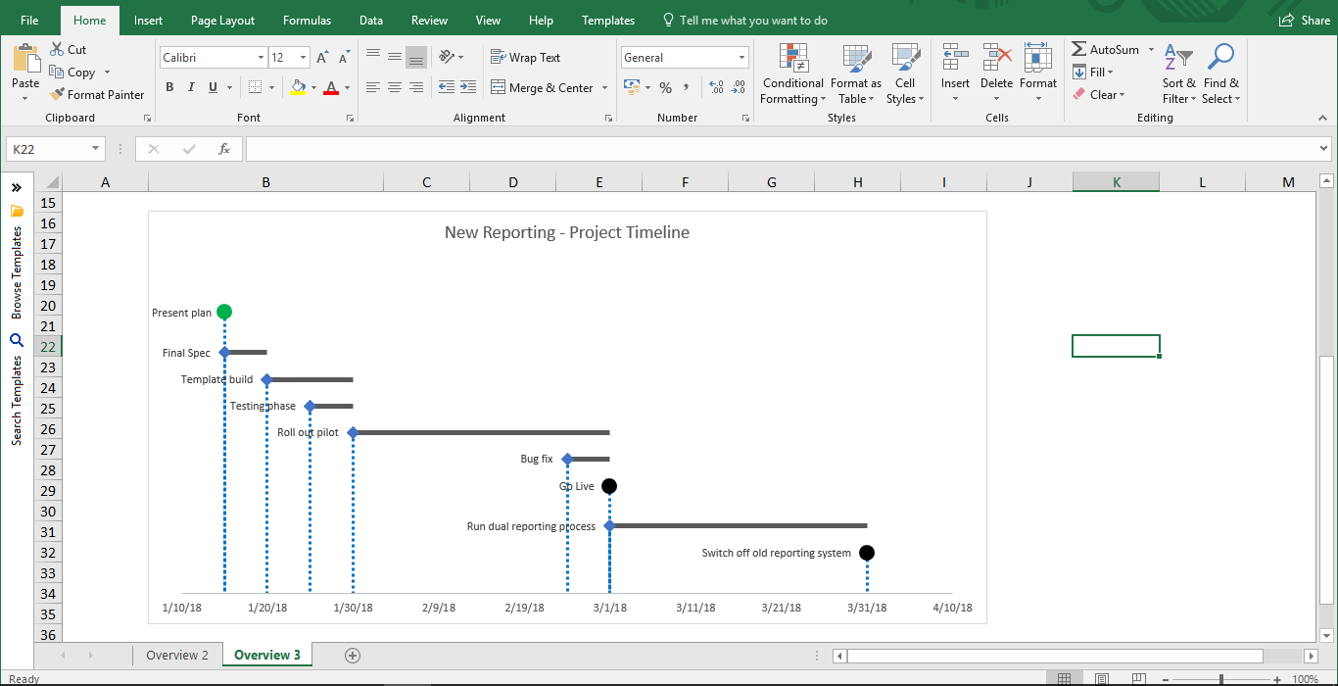Toggle bold formatting

click(x=168, y=87)
